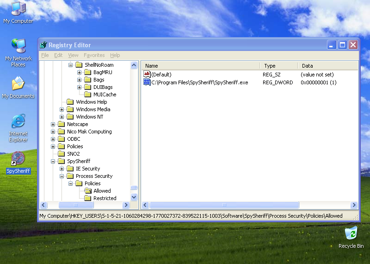Image resolution: width=370 pixels, height=264 pixels.
Task: Click the Nico Mak Computing folder icon
Action: tap(62, 132)
